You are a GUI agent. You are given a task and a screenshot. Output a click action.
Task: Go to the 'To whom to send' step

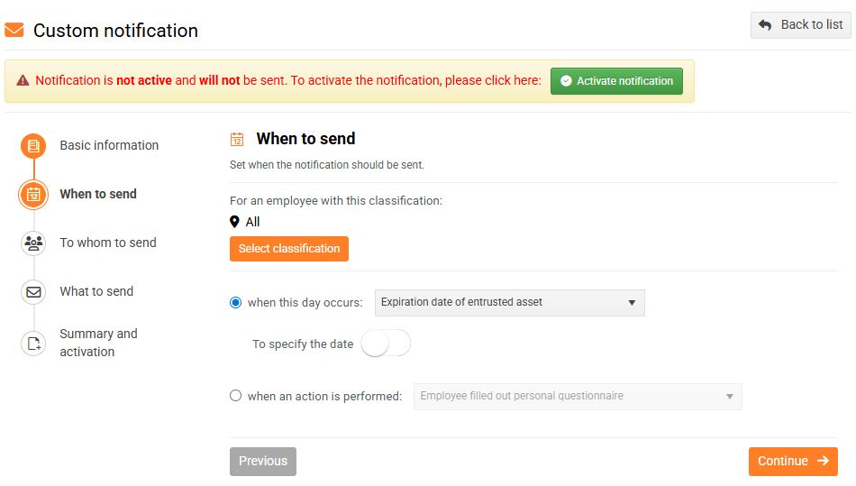pos(108,243)
